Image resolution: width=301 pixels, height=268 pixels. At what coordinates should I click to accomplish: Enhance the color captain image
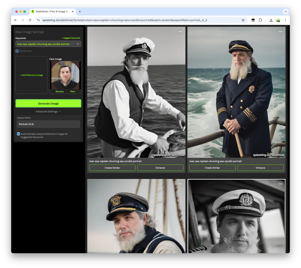260,168
